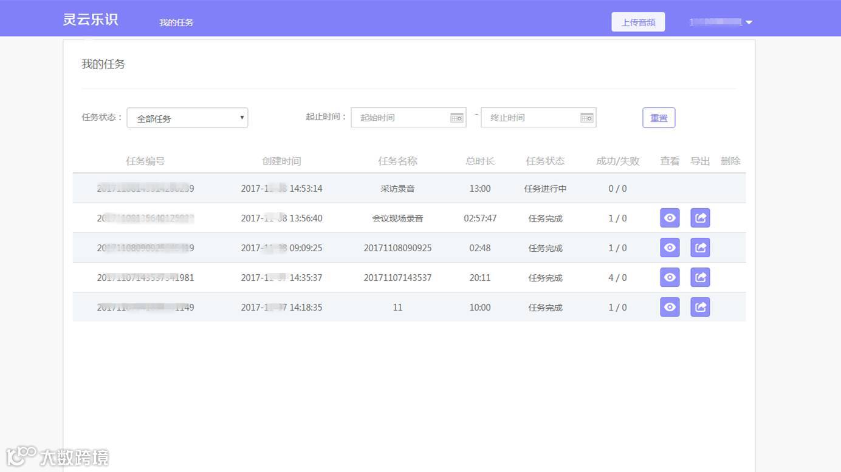Click the 成功/失败 column header
Screen dimensions: 841x472
click(x=617, y=161)
